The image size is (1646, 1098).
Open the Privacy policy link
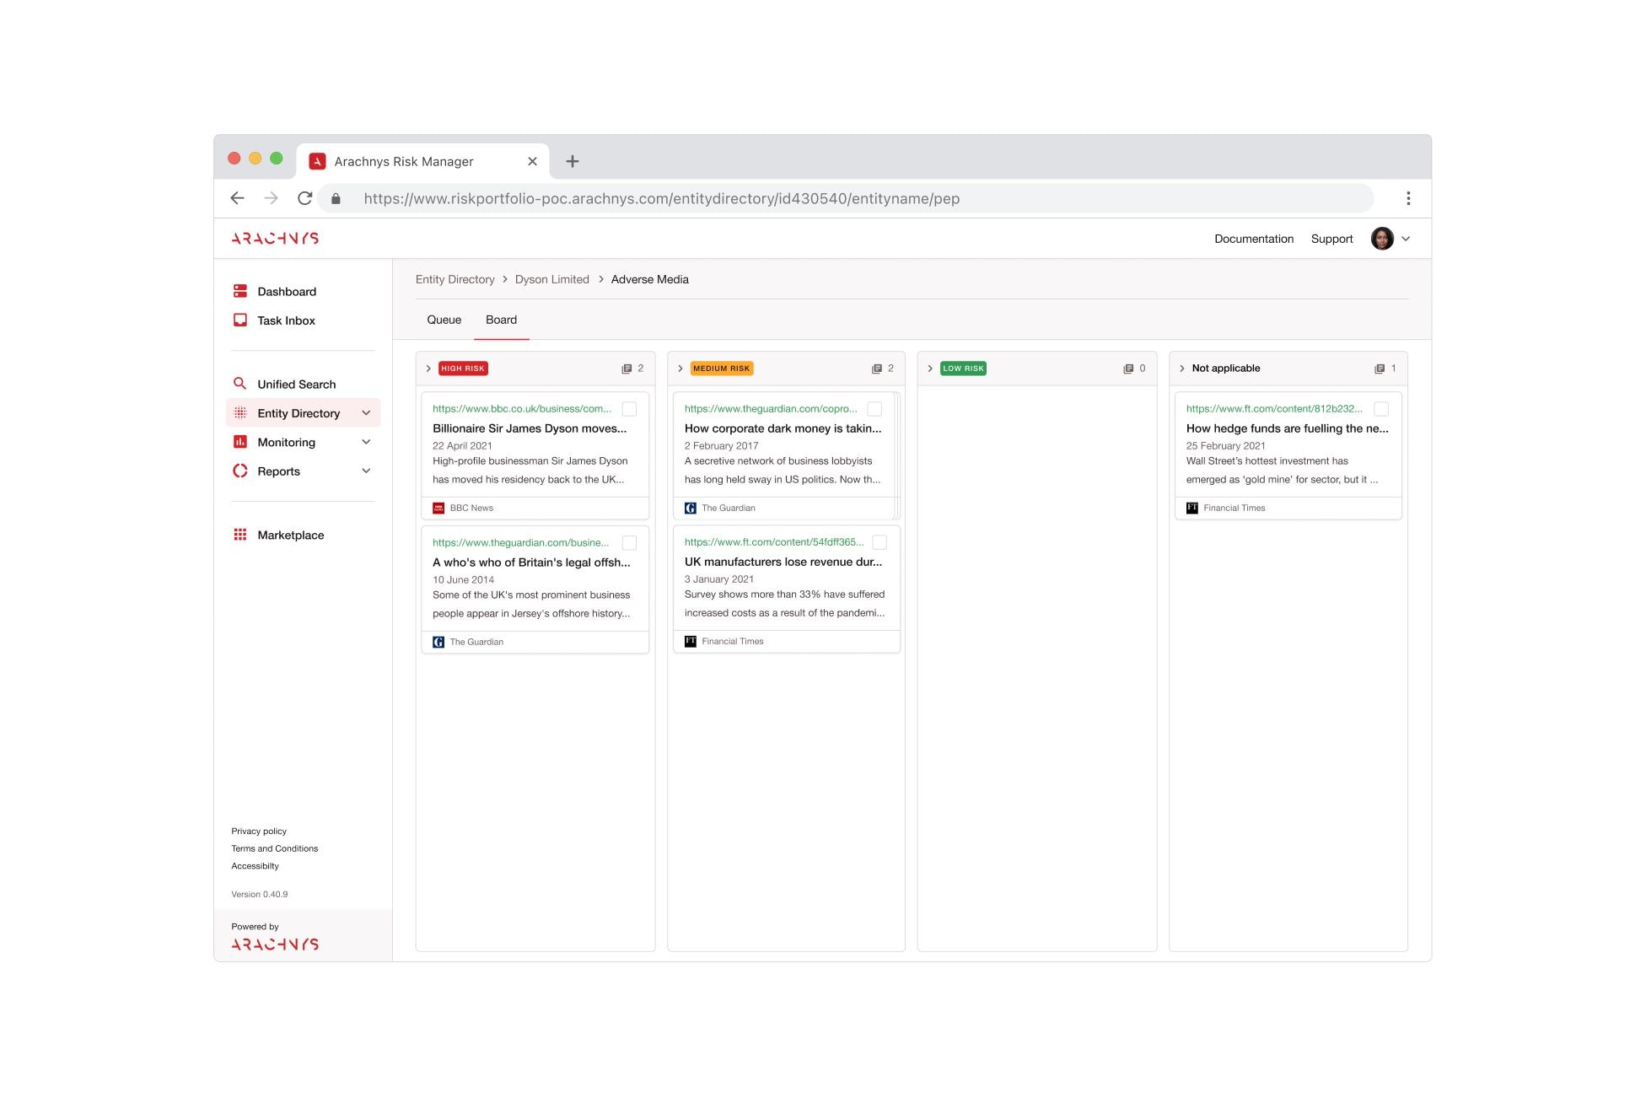coord(259,832)
